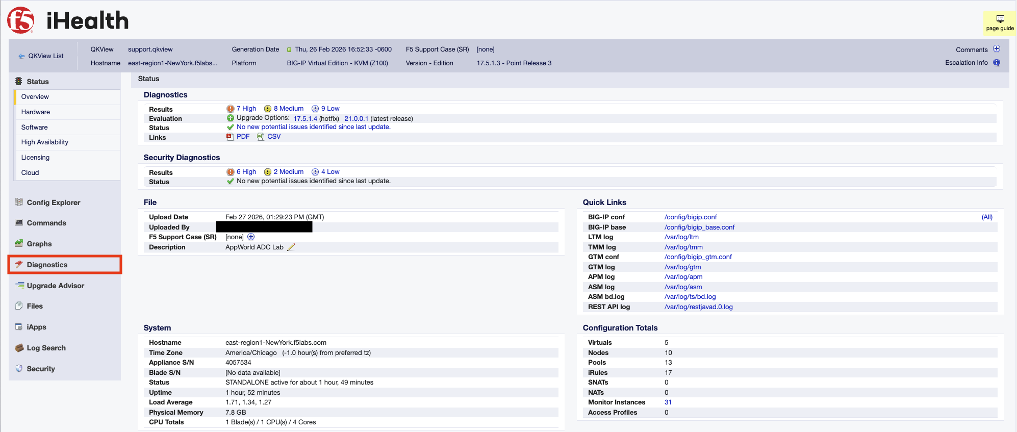
Task: Click the Files sidebar icon
Action: (19, 306)
